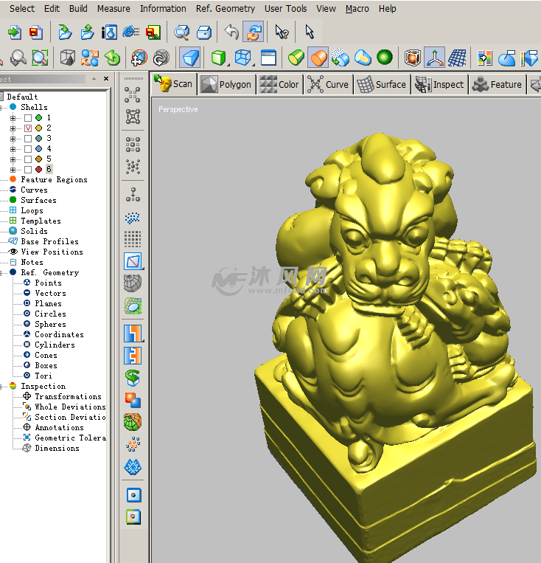Screen dimensions: 541x563
Task: Open the Measure menu
Action: [x=114, y=9]
